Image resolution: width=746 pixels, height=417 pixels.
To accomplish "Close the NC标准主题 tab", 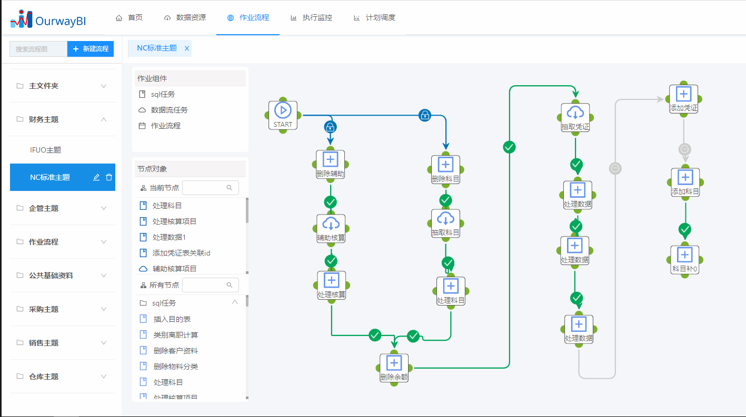I will (x=187, y=47).
